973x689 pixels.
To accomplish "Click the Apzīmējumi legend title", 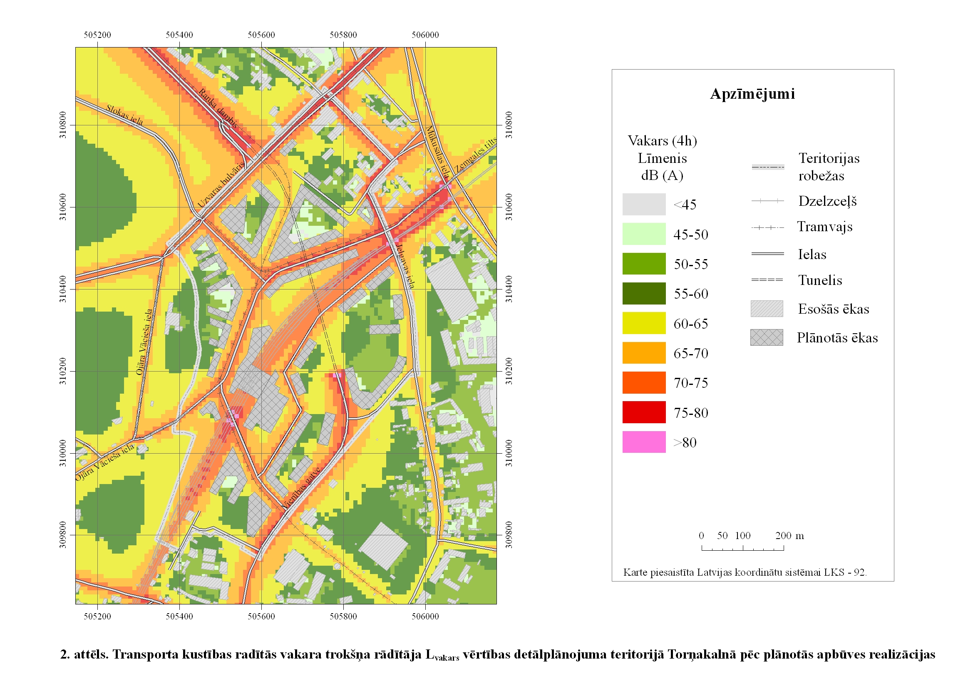I will [752, 94].
